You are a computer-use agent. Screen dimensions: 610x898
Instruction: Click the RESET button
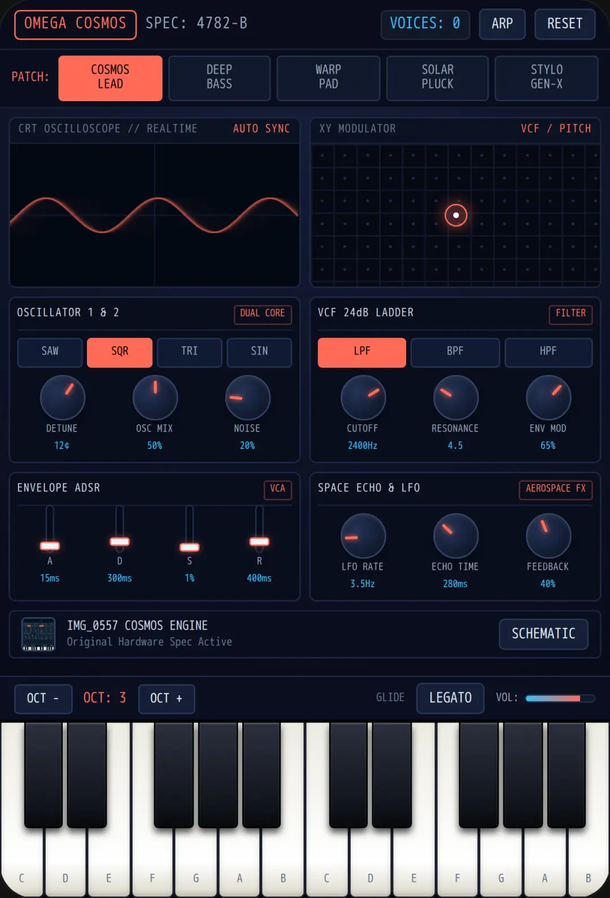(x=565, y=24)
